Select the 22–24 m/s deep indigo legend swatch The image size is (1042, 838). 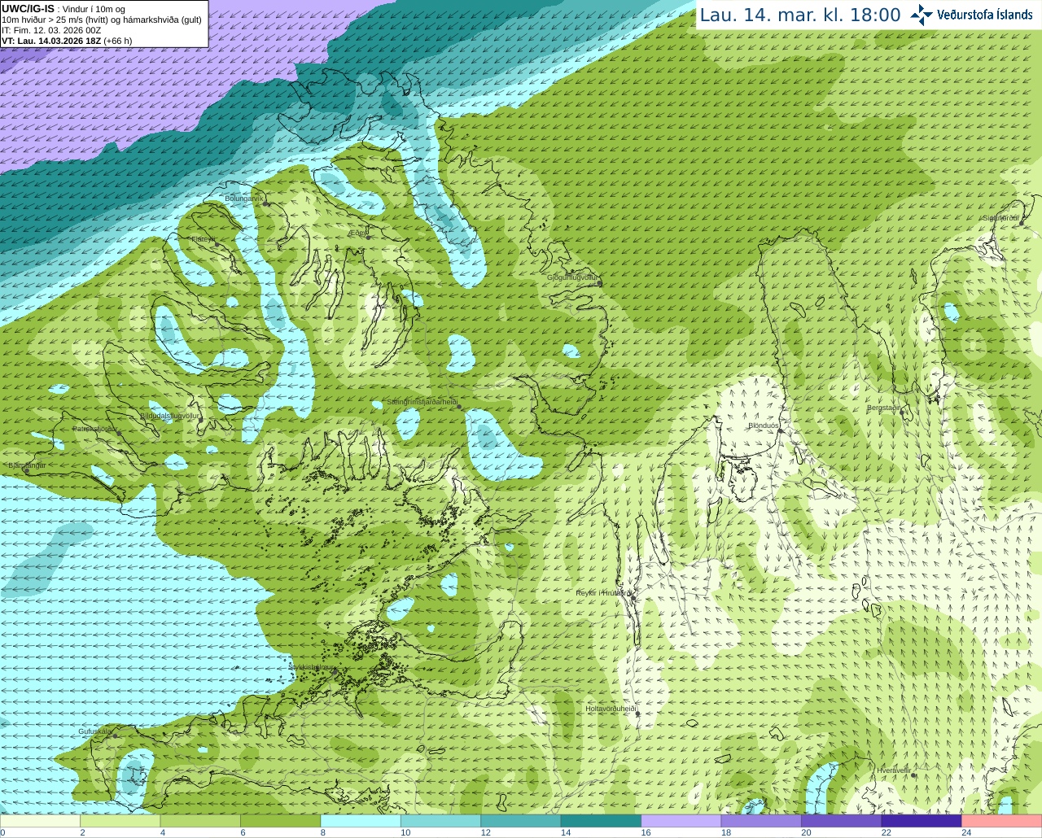[x=922, y=821]
